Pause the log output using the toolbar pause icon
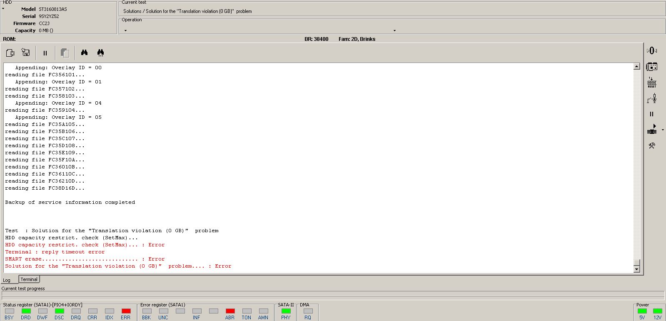 coord(45,53)
